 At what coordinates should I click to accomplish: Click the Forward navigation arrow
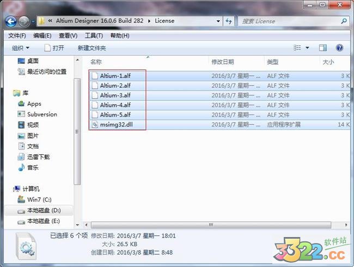tap(24, 21)
